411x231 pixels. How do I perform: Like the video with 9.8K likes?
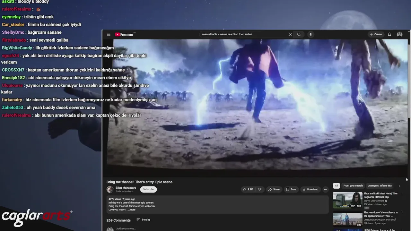[x=248, y=189]
